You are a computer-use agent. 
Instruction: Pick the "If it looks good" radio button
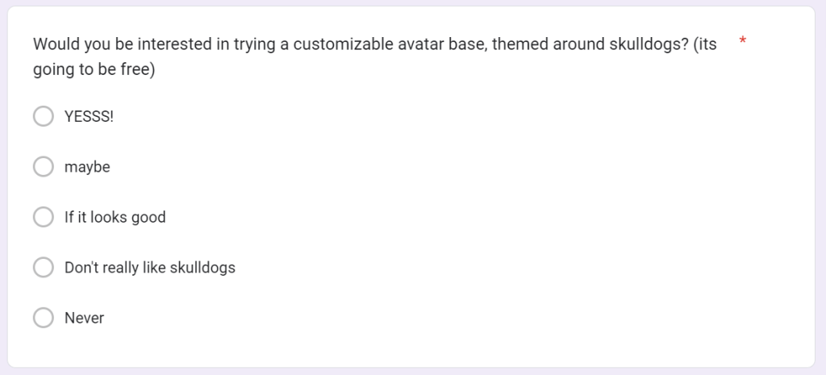pyautogui.click(x=43, y=217)
